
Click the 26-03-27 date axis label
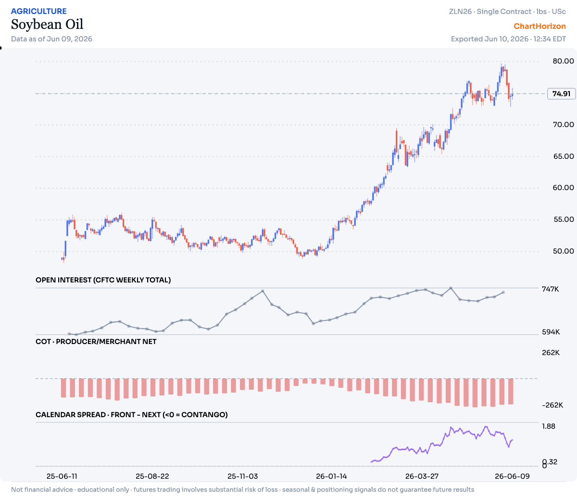422,476
